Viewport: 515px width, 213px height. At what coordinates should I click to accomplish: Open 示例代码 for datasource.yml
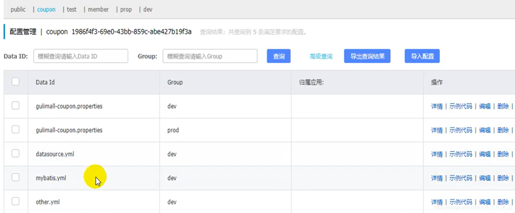461,154
